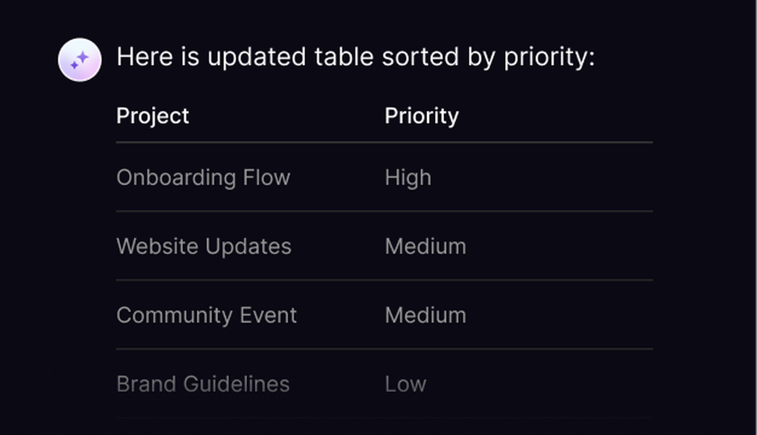Screen dimensions: 757x435
Task: Select the Community Event project cell
Action: [206, 315]
